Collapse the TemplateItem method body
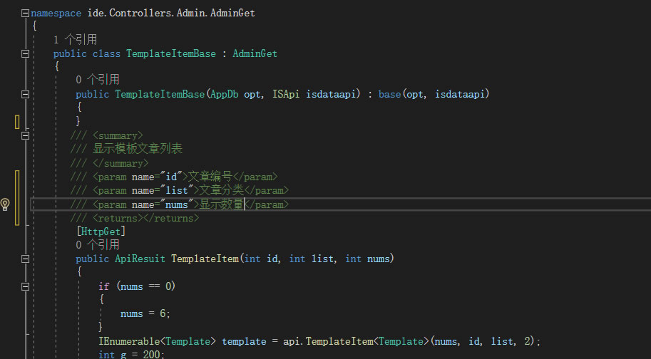Screen dimensions: 651x359 (26, 259)
